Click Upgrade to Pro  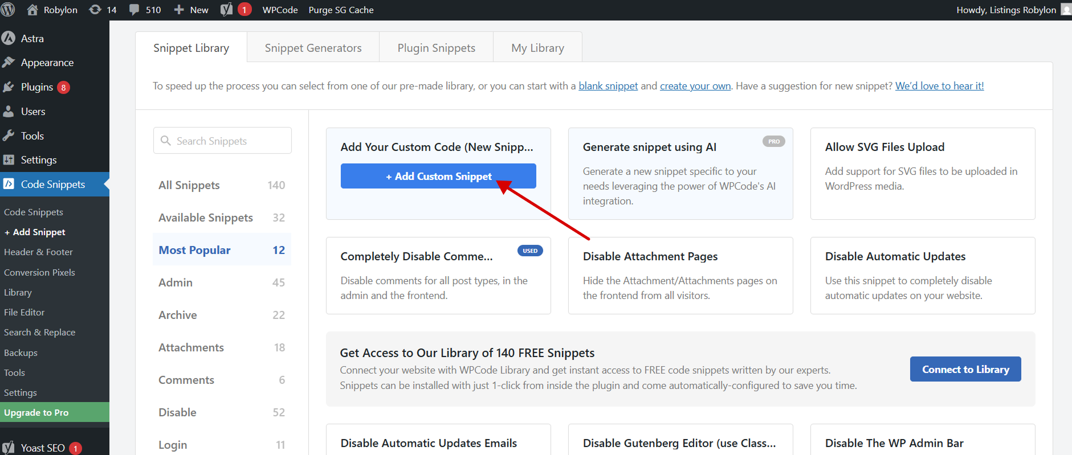pyautogui.click(x=55, y=412)
